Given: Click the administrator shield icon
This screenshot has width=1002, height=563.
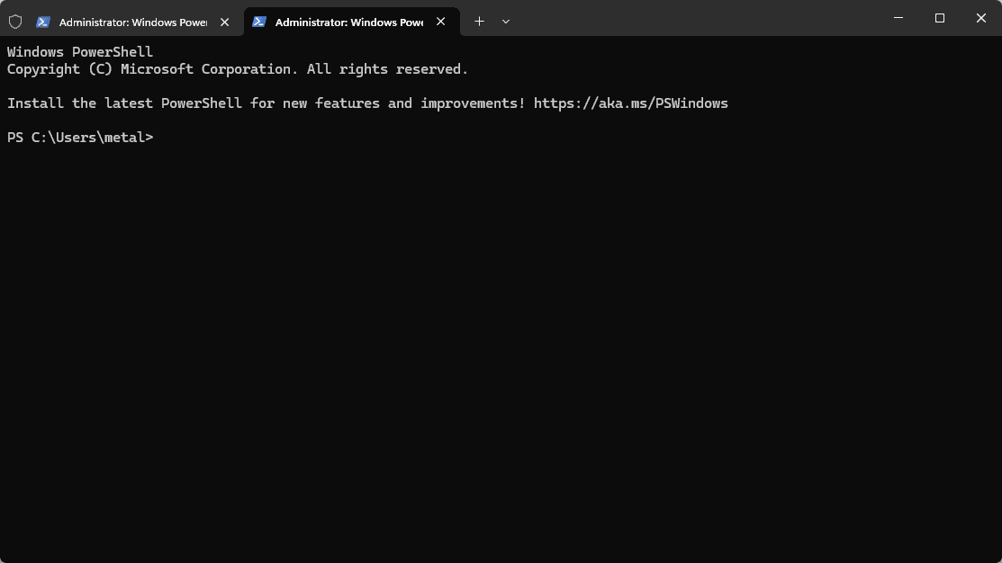Looking at the screenshot, I should tap(15, 22).
